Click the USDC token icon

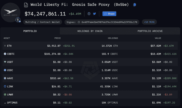pos(5,70)
